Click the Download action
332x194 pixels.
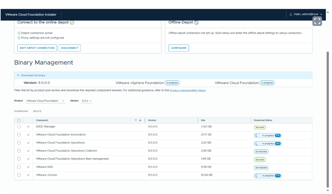pyautogui.click(x=21, y=111)
